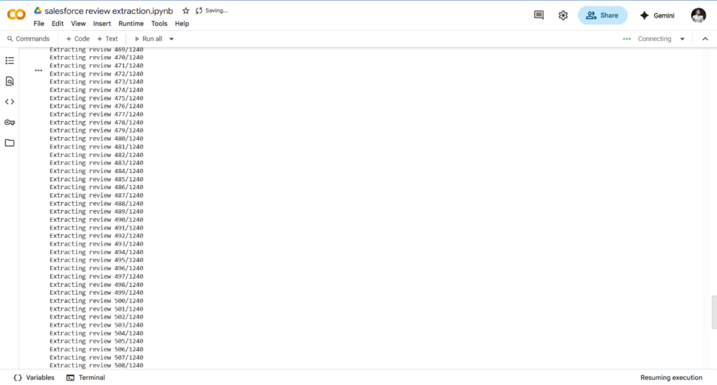Click the Share button
Viewport: 717px width, 385px height.
click(602, 15)
